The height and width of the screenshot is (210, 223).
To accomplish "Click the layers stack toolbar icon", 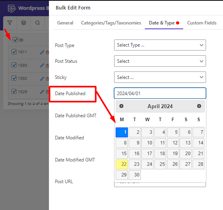I will (x=24, y=23).
